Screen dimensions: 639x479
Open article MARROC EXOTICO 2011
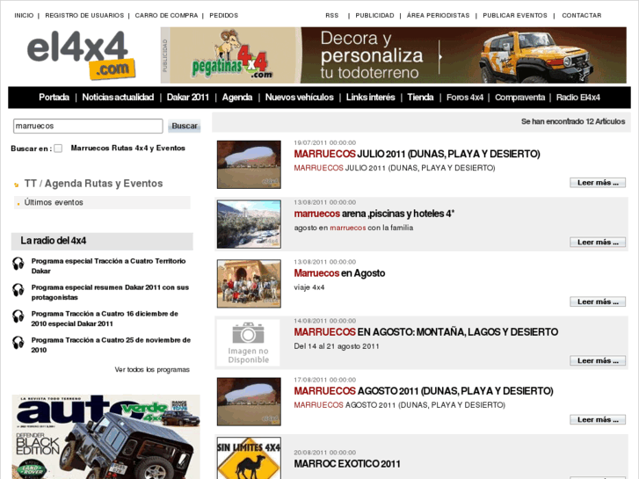(x=347, y=464)
